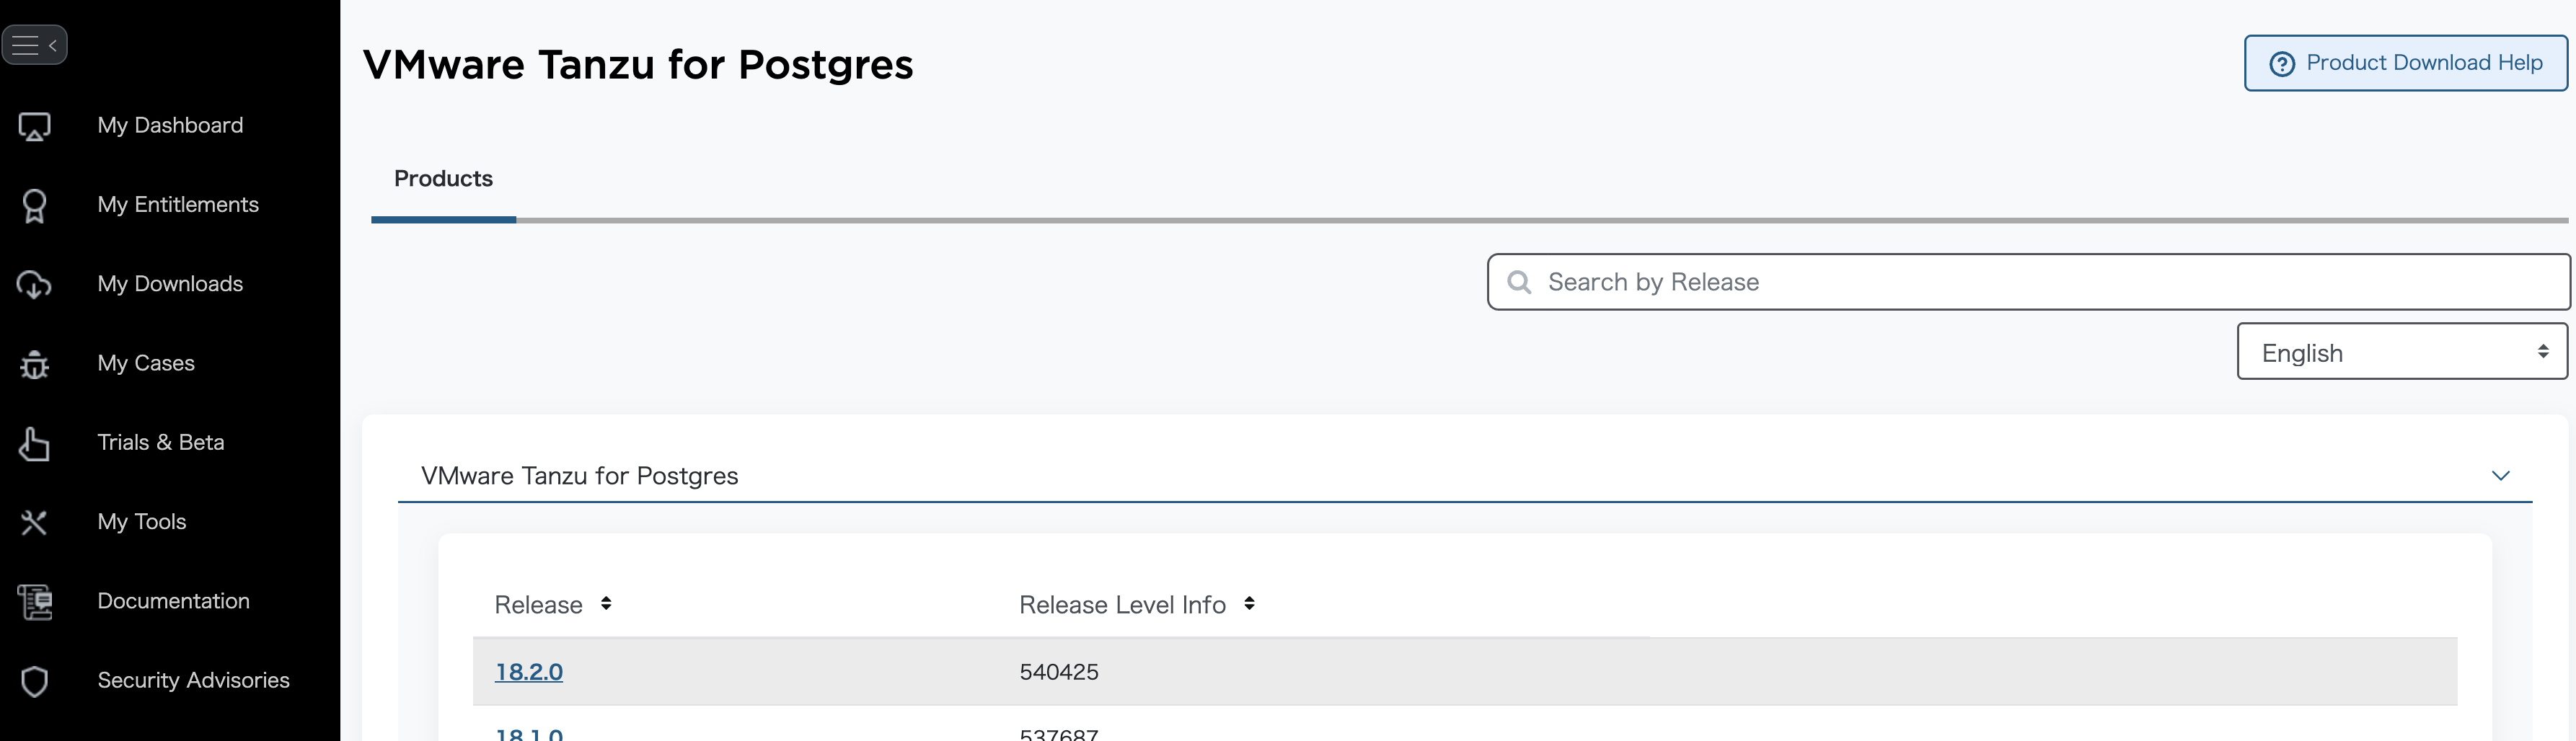Click the My Tools wrench icon

34,522
